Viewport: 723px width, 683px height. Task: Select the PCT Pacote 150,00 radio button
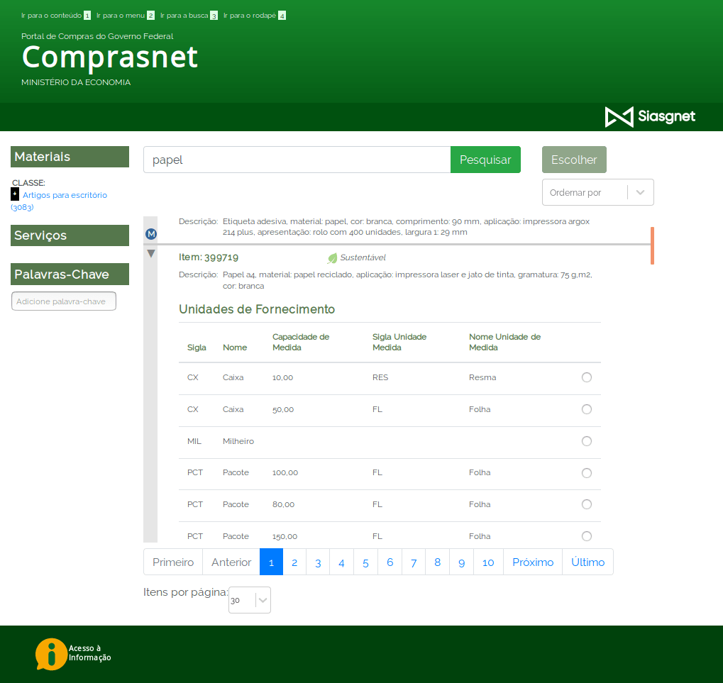tap(587, 536)
